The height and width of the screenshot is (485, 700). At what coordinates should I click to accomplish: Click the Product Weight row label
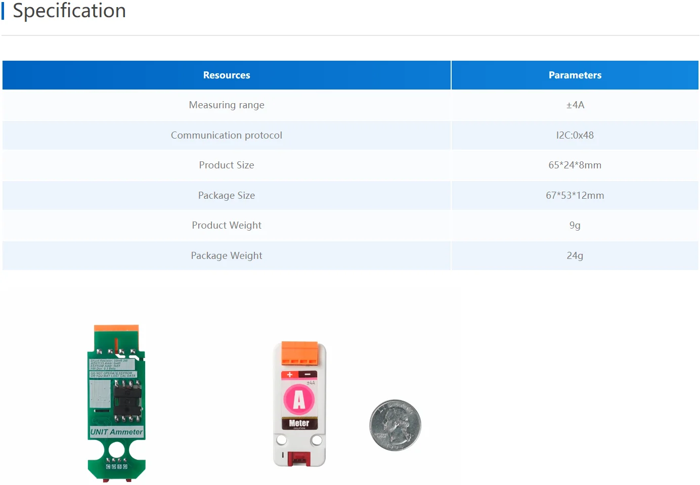point(226,226)
